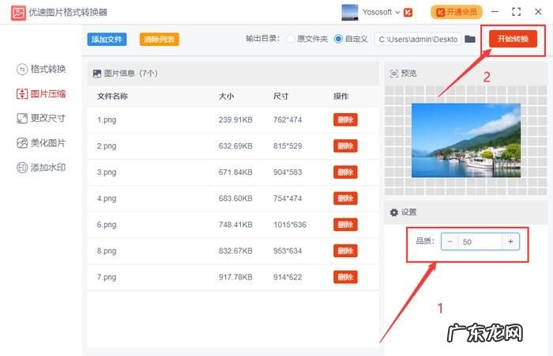Expand the Yososoft account dropdown arrow
The width and height of the screenshot is (553, 356).
pos(397,13)
